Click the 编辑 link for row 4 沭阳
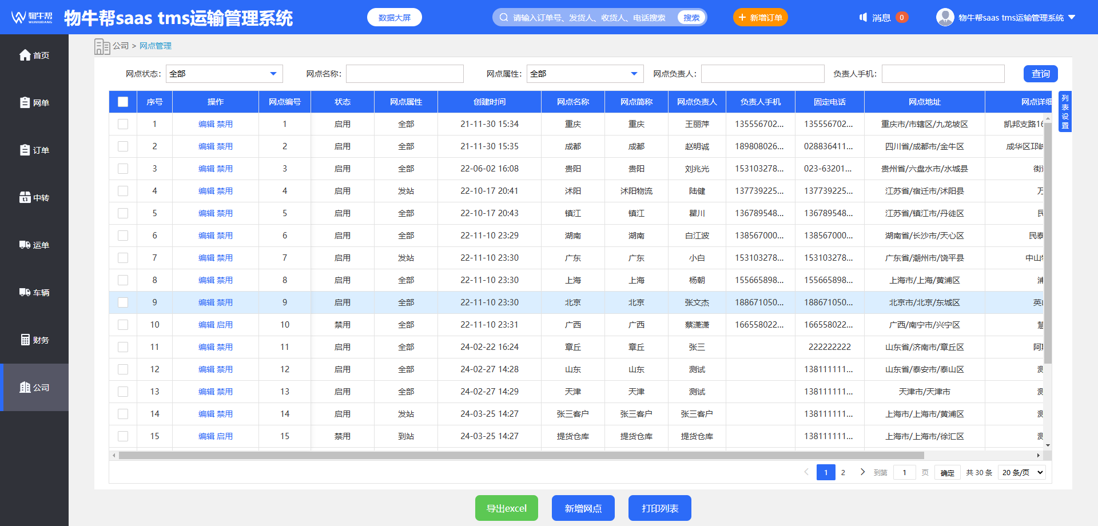Viewport: 1098px width, 526px height. 206,191
